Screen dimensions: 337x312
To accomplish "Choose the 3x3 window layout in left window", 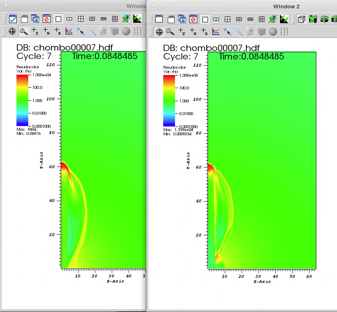I will point(115,19).
